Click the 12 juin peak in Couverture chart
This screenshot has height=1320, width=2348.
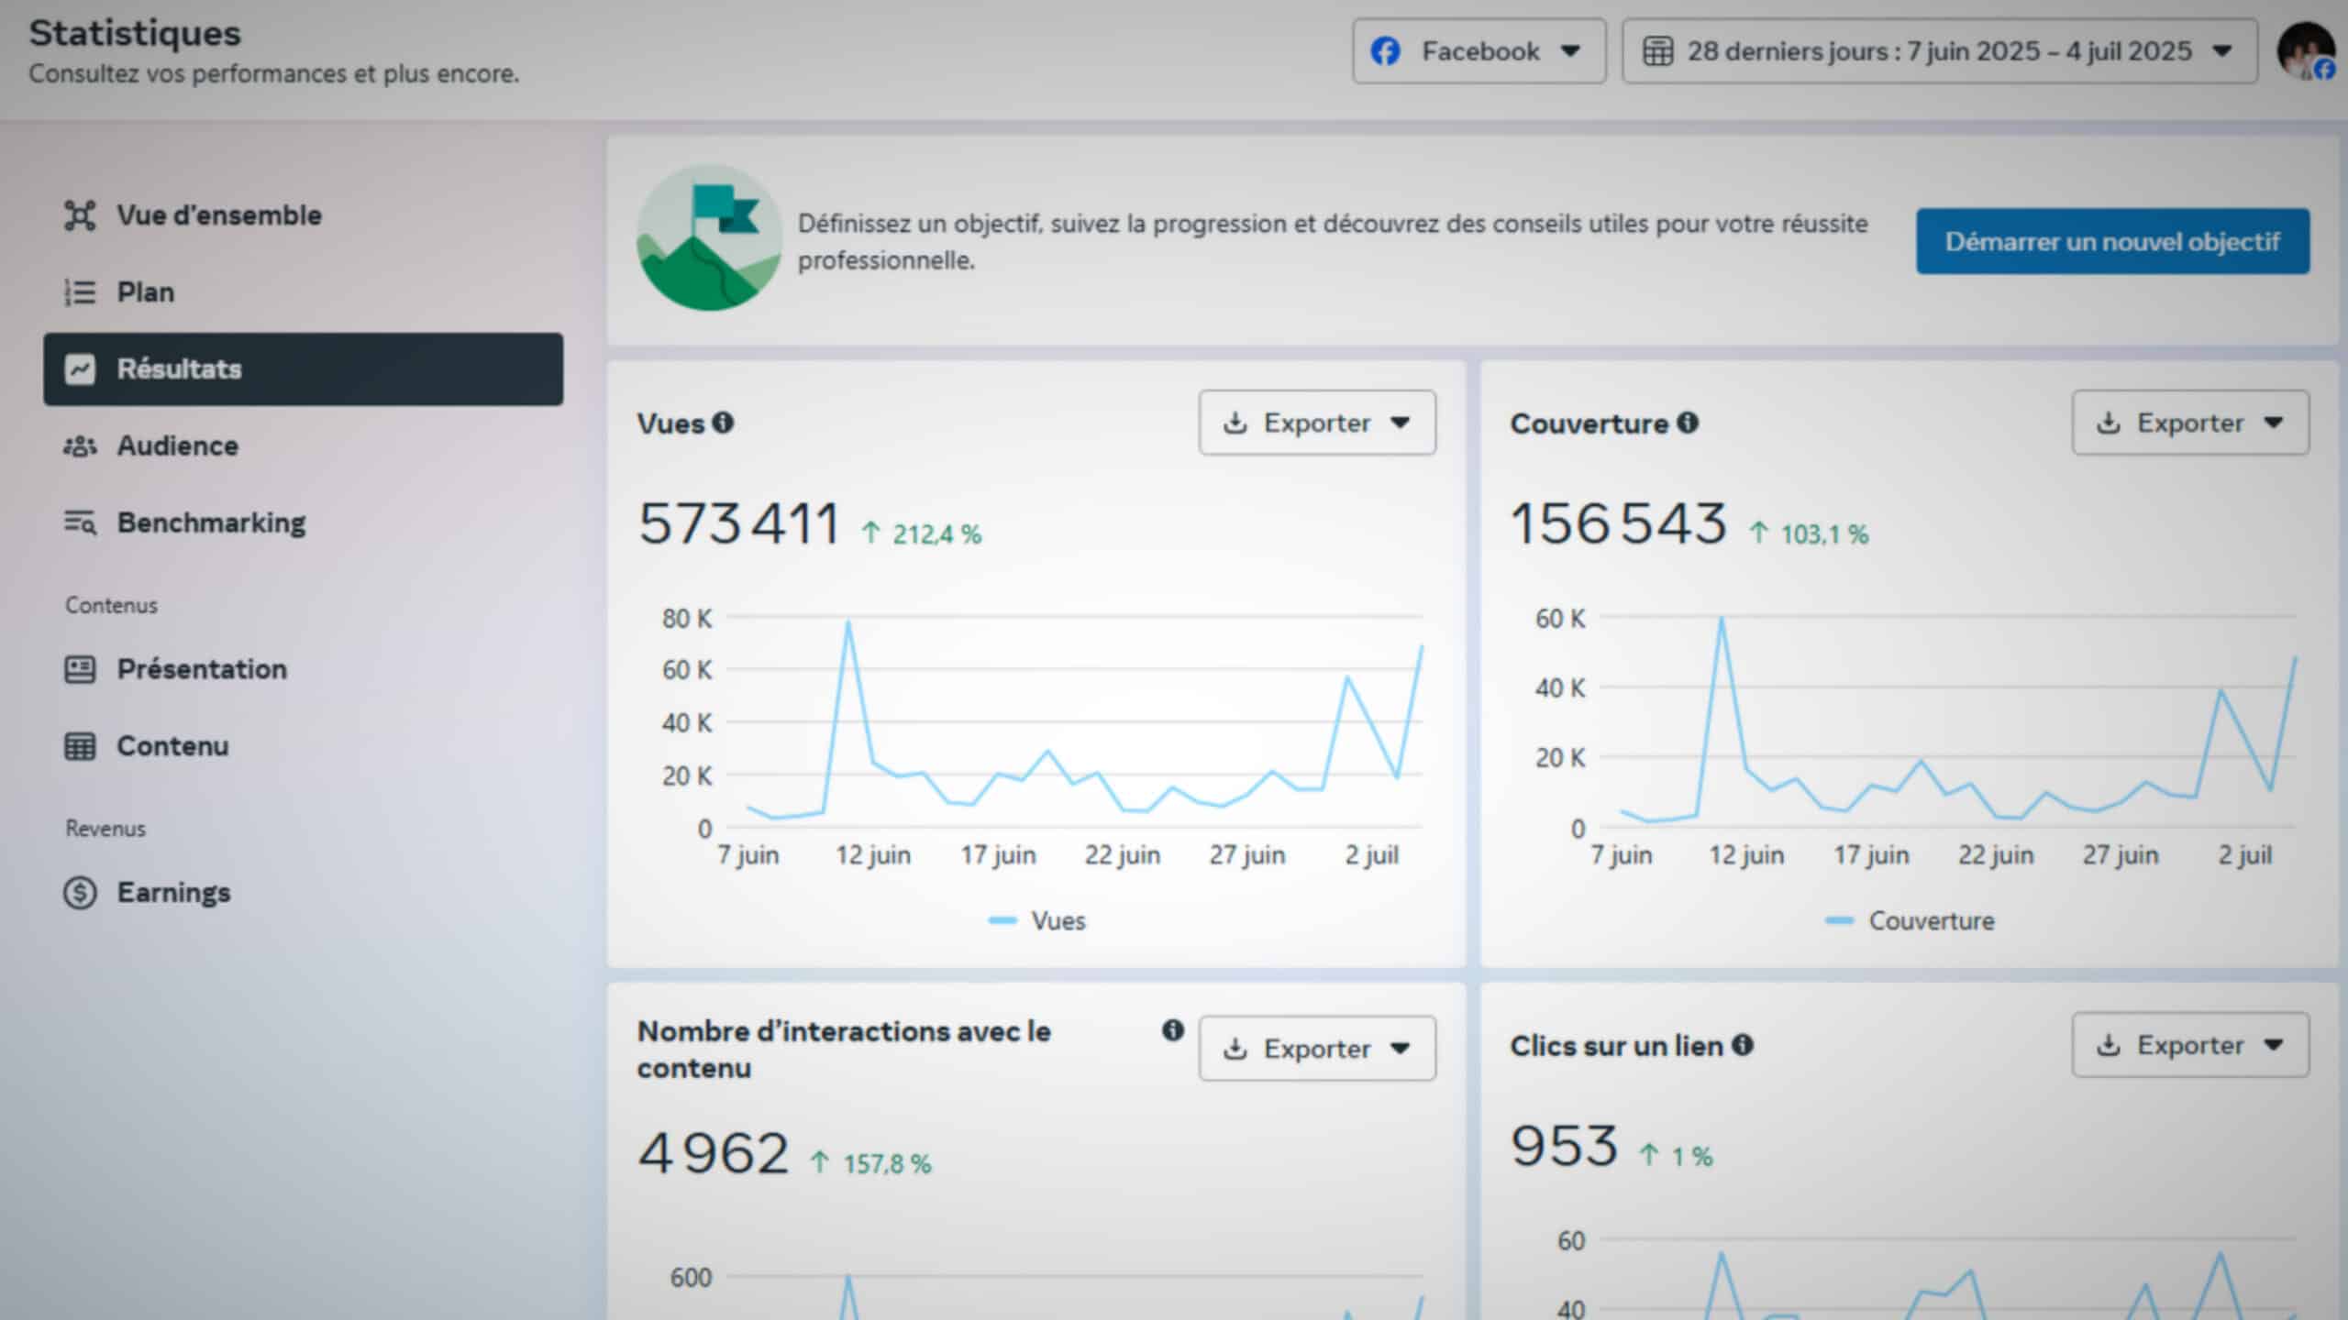tap(1722, 620)
